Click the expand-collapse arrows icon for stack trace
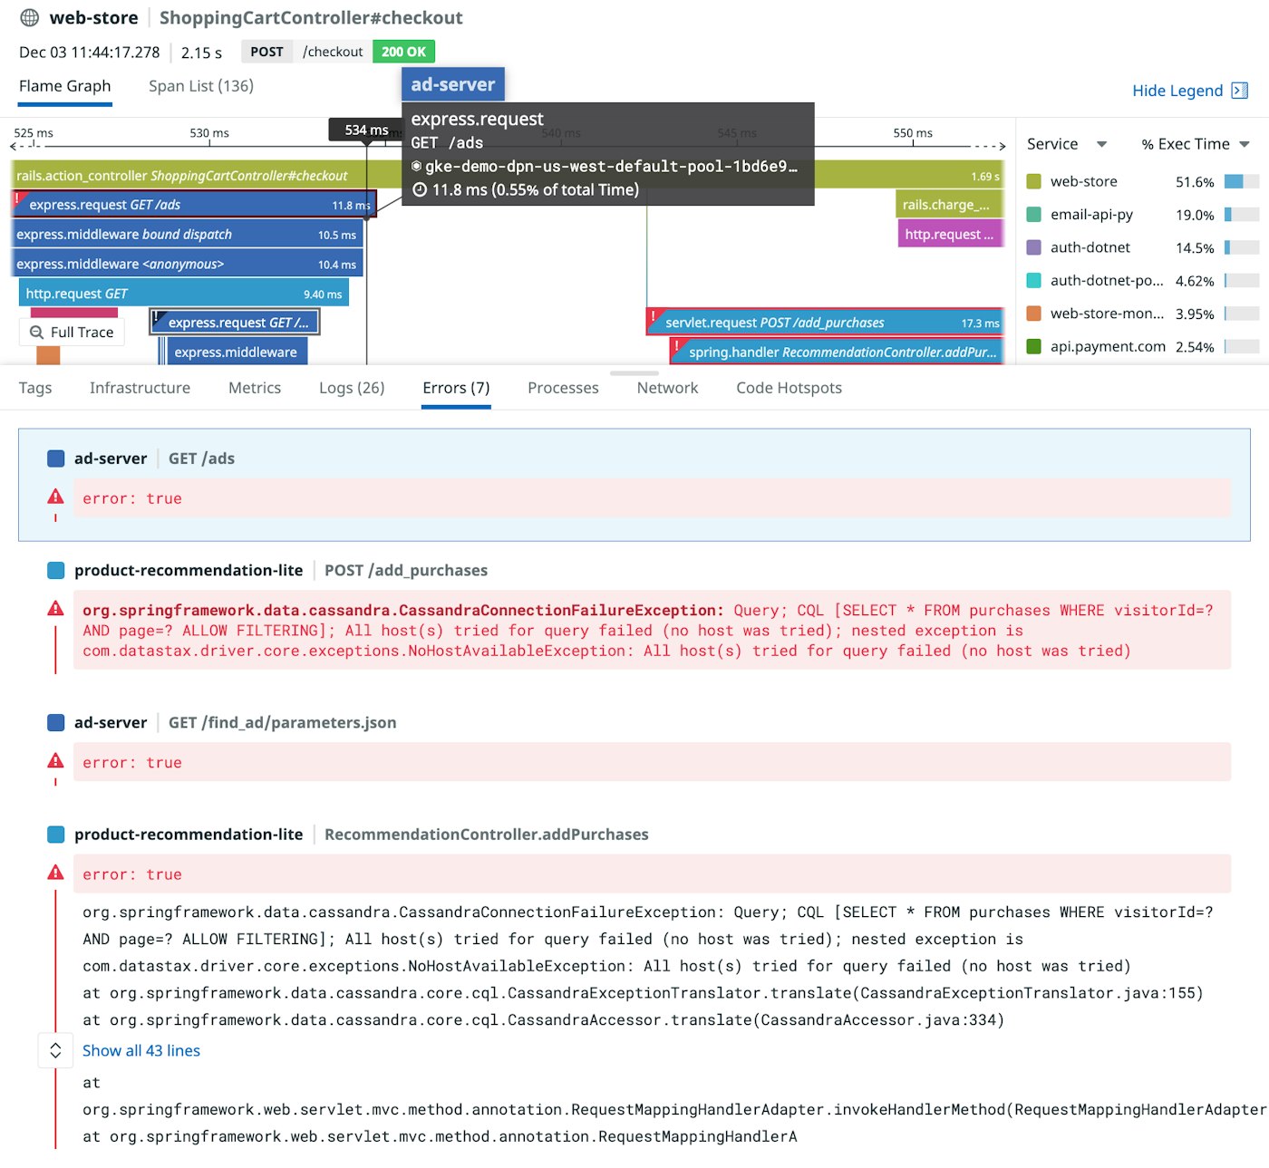Viewport: 1269px width, 1168px height. coord(55,1050)
